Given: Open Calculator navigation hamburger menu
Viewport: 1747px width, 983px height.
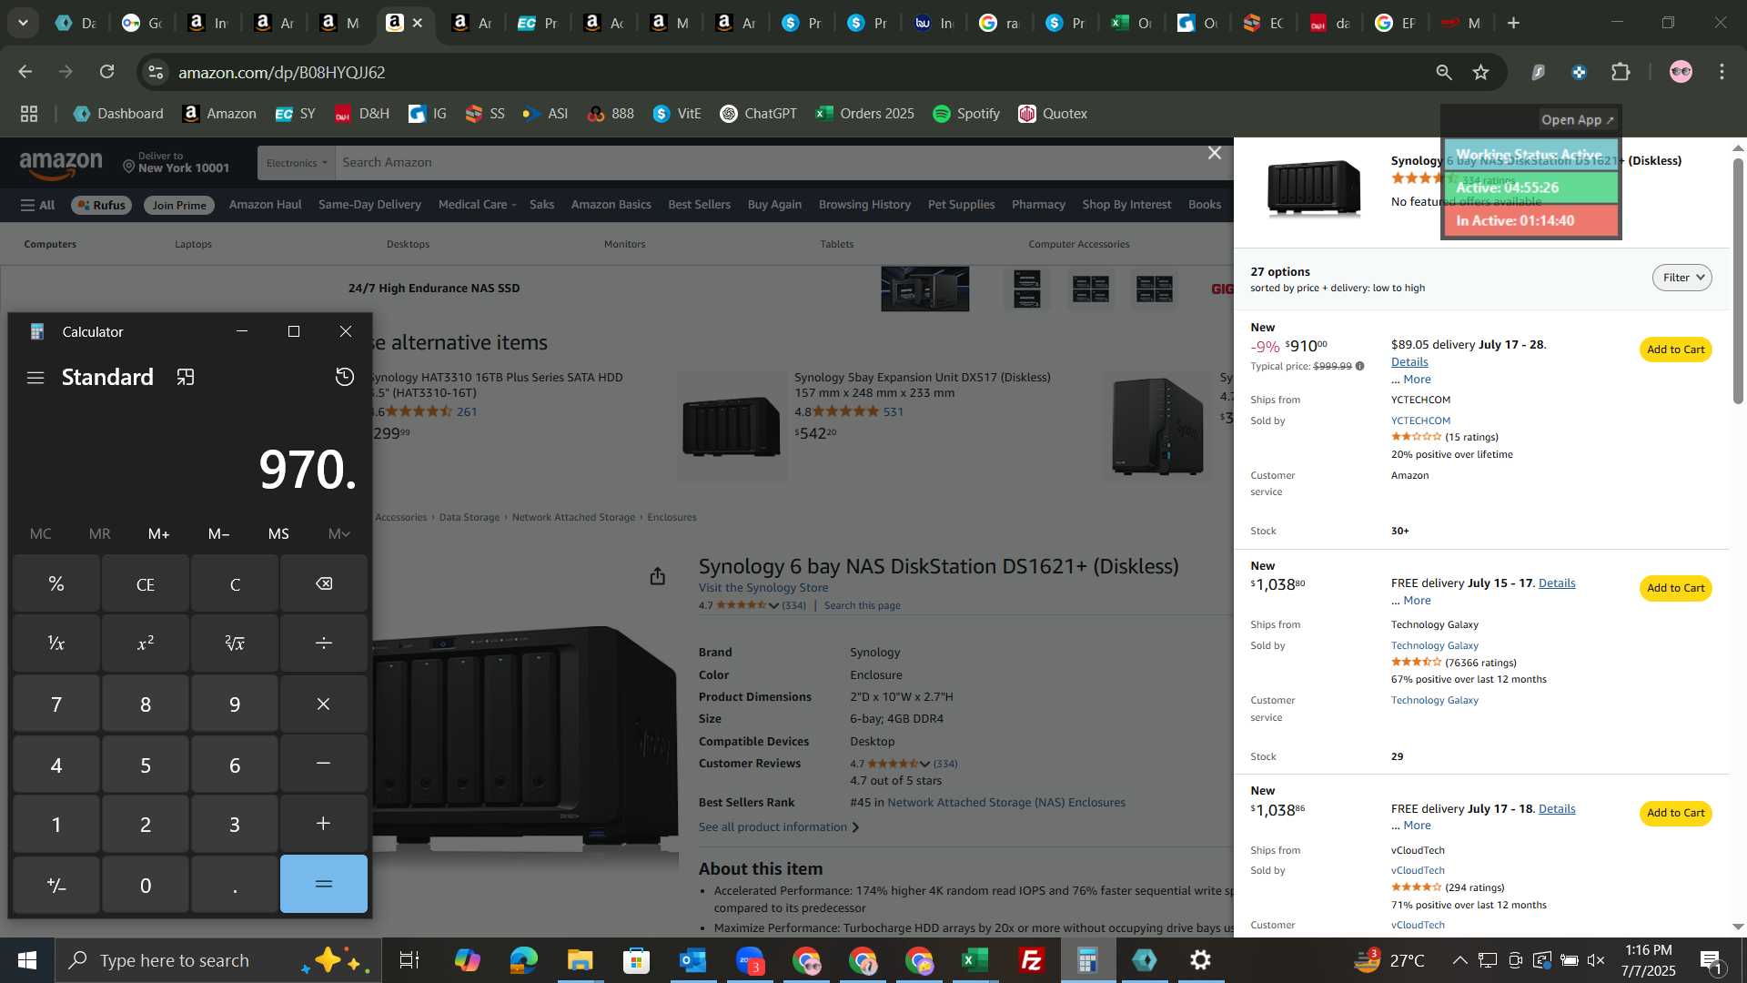Looking at the screenshot, I should click(x=35, y=378).
